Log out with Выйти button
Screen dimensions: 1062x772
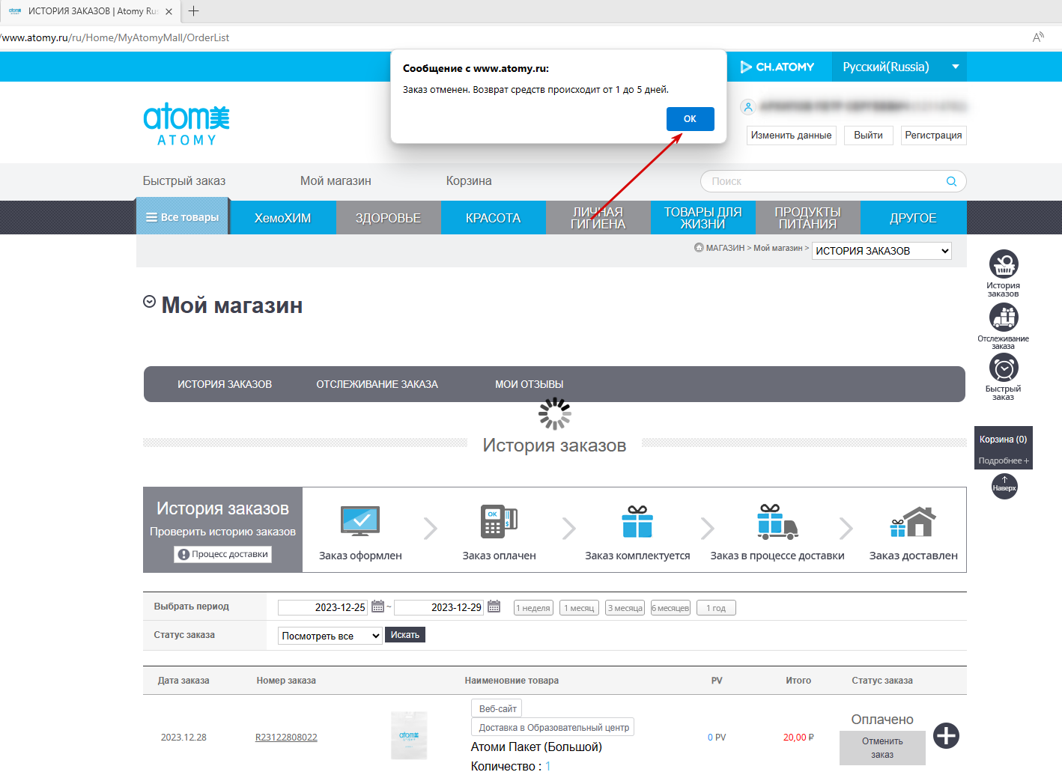pos(868,136)
